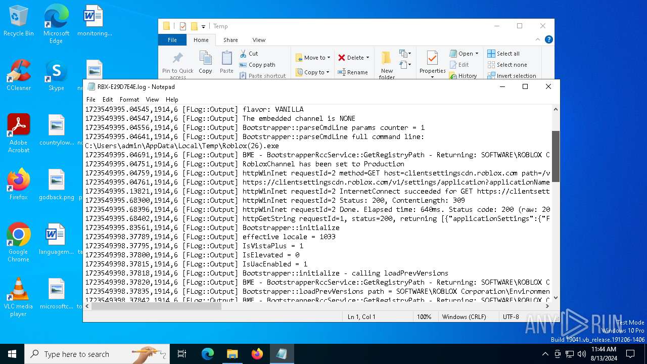This screenshot has width=647, height=364.
Task: Click Notepad scroll right arrow
Action: pyautogui.click(x=547, y=306)
